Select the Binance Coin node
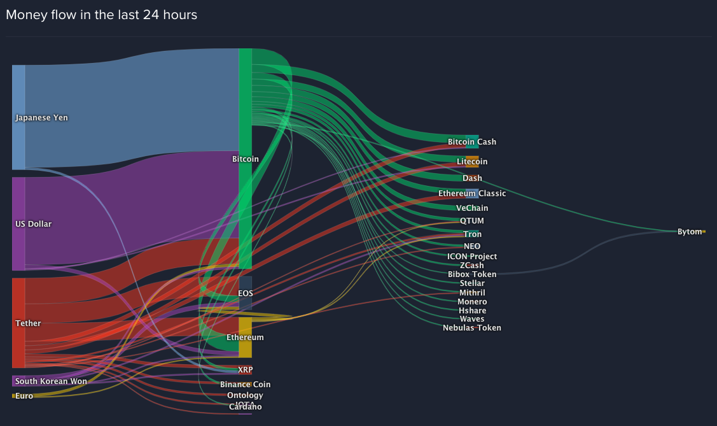 [245, 385]
